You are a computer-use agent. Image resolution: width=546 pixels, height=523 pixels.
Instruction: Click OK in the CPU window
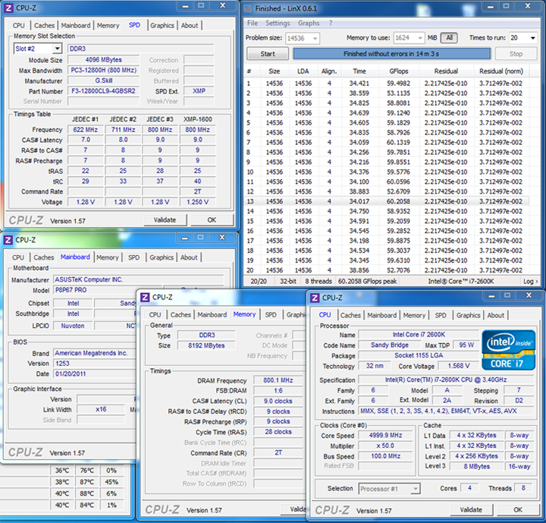point(518,510)
